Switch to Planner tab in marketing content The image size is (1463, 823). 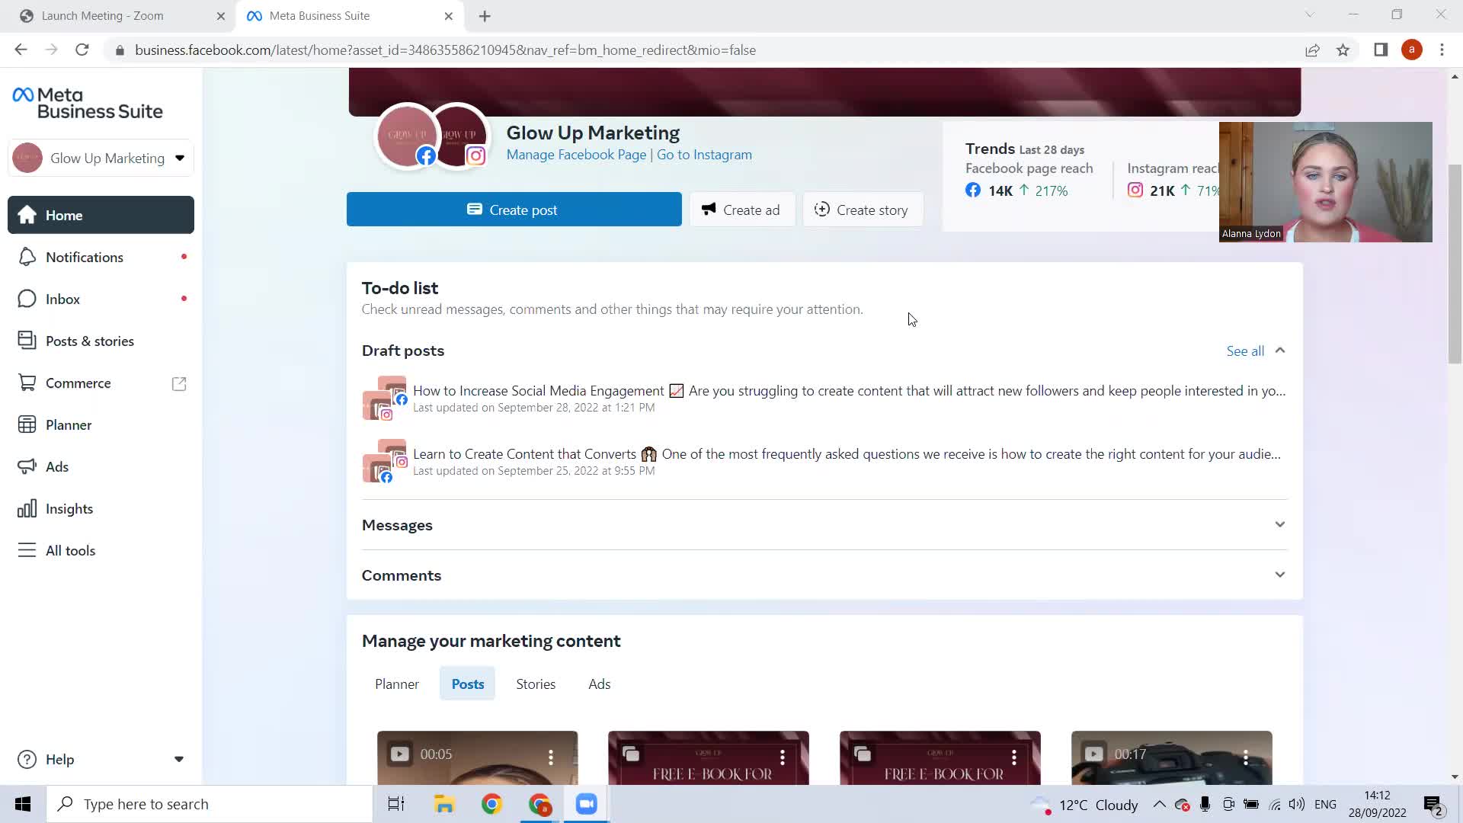pyautogui.click(x=397, y=684)
